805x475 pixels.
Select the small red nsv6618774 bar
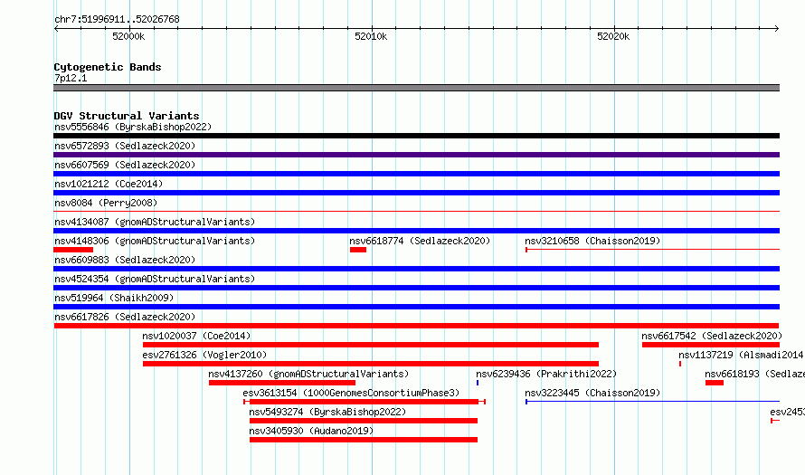point(358,250)
